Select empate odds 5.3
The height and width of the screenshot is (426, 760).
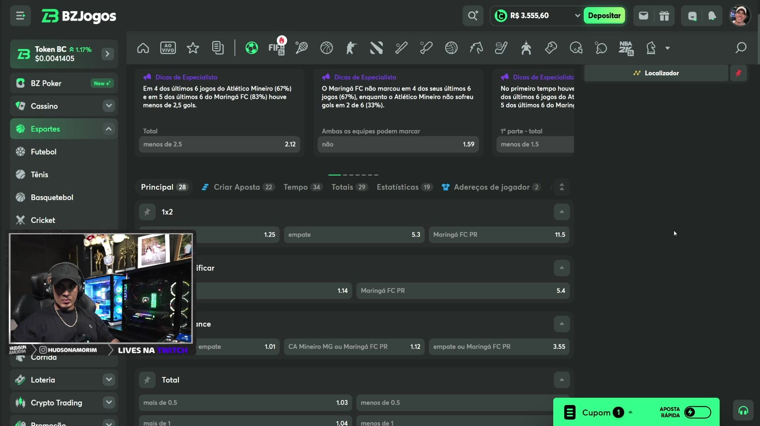[354, 235]
